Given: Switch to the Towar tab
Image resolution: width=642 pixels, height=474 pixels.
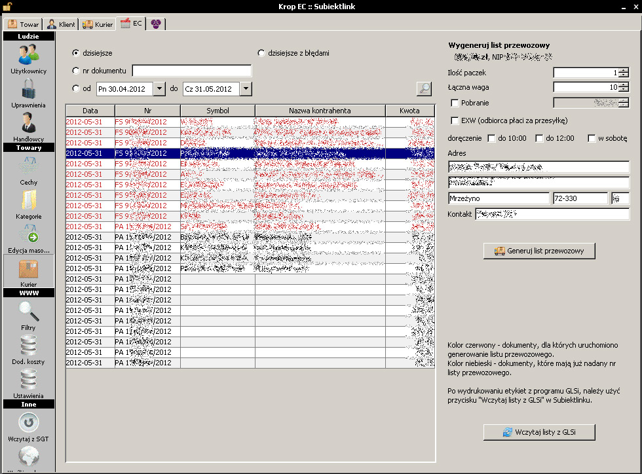Looking at the screenshot, I should click(23, 24).
